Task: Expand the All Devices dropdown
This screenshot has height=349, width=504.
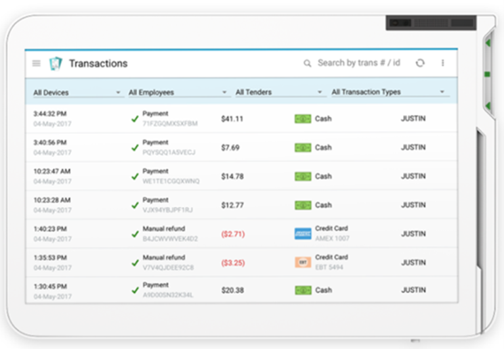Action: pos(77,93)
